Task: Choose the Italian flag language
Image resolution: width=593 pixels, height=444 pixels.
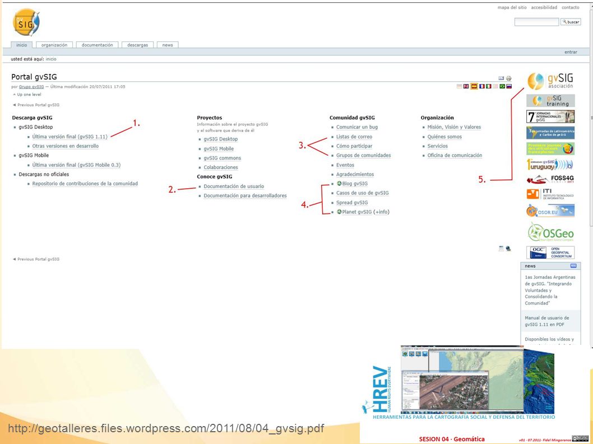Action: point(489,87)
